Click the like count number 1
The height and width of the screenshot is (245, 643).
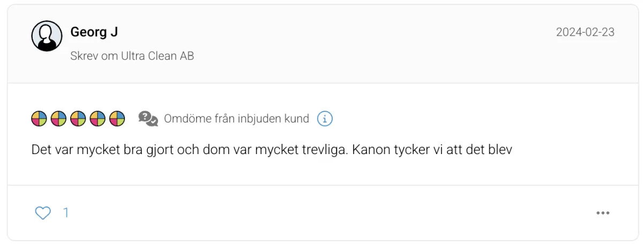66,213
